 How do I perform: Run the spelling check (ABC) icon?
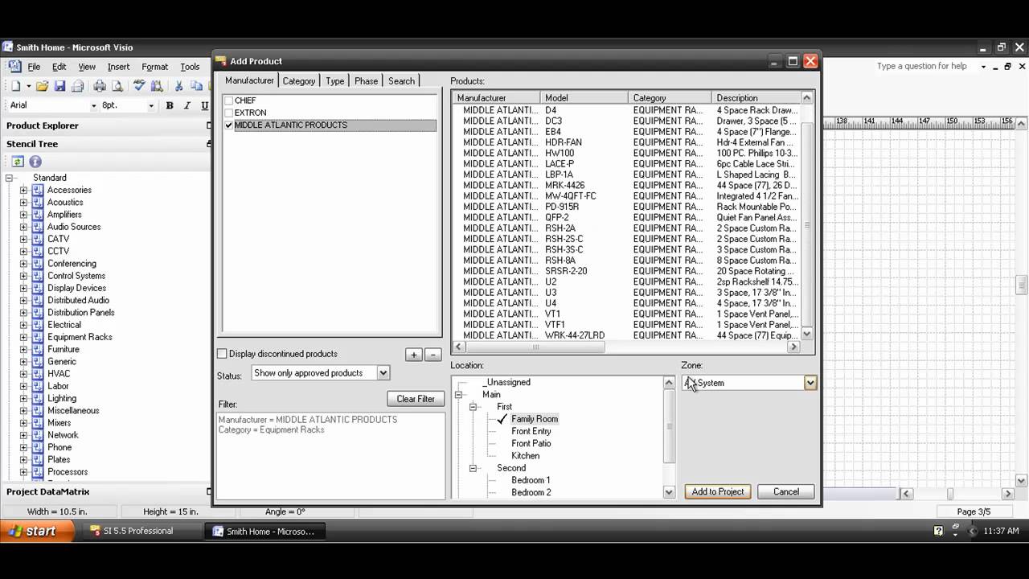coord(139,86)
